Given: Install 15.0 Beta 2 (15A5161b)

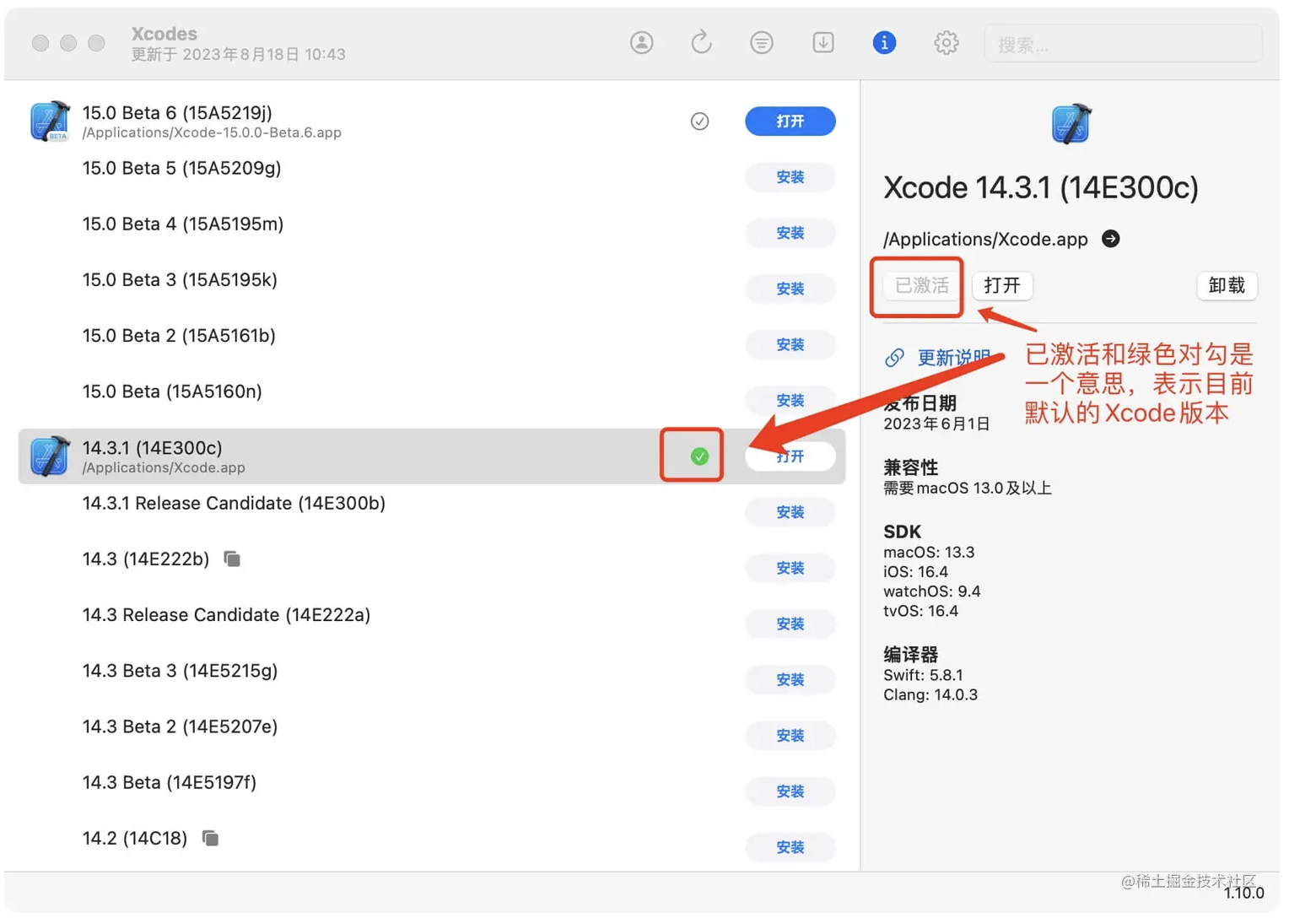Looking at the screenshot, I should click(790, 344).
